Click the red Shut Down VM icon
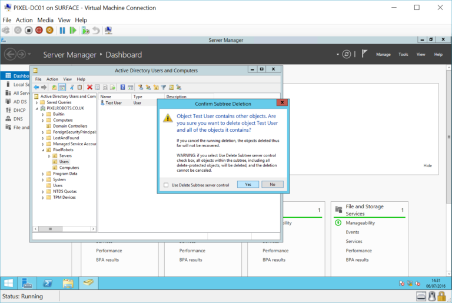 coord(39,30)
